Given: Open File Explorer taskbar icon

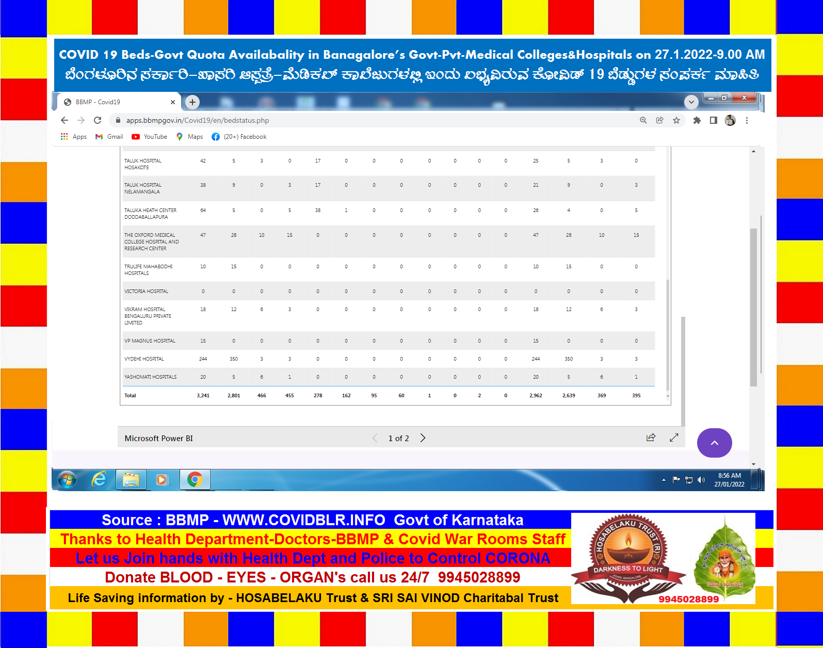Looking at the screenshot, I should tap(131, 480).
